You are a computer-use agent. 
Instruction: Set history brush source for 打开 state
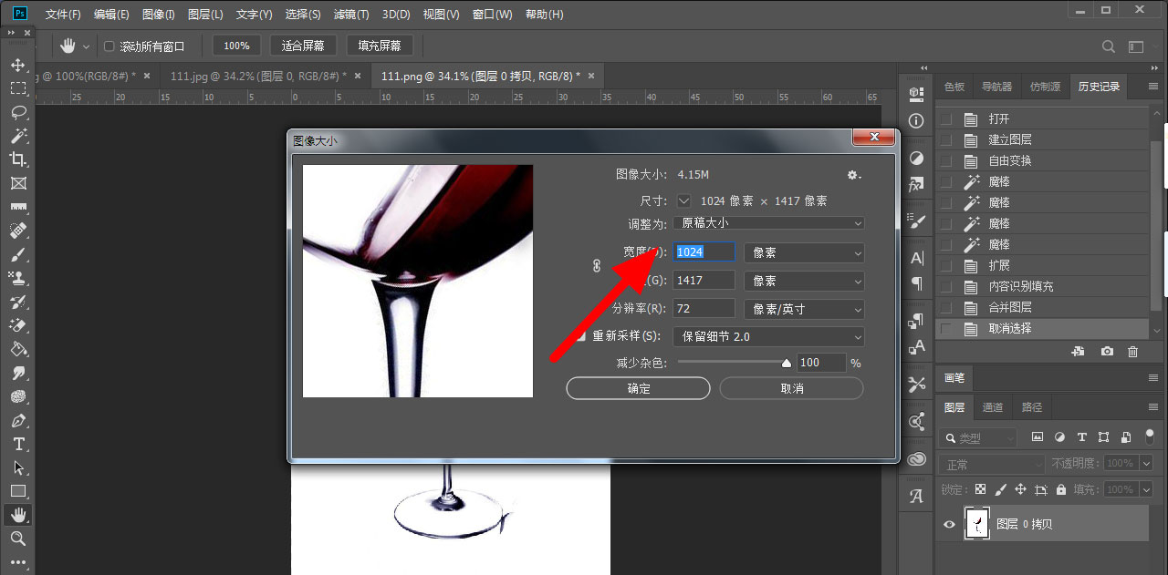tap(946, 118)
